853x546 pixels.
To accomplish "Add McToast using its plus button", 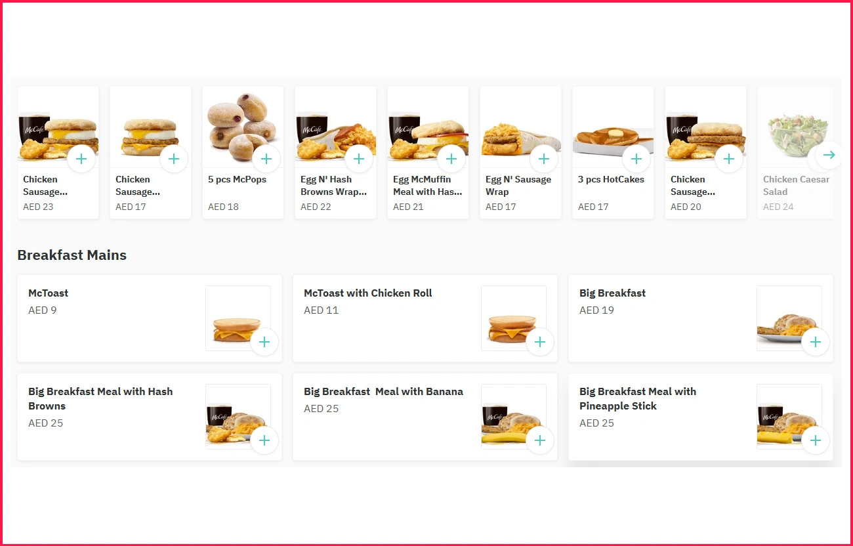I will tap(264, 342).
